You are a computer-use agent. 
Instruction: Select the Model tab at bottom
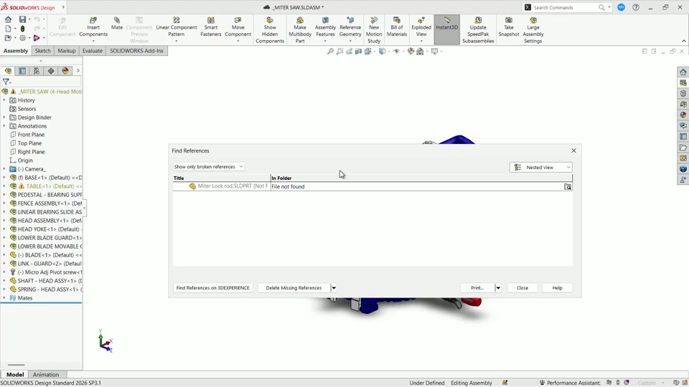(x=15, y=375)
